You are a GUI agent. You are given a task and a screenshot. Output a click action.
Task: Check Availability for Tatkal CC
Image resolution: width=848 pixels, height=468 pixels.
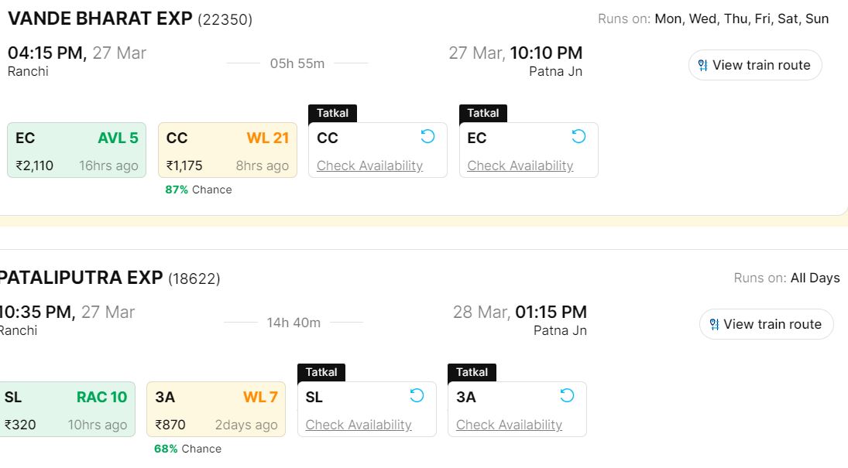tap(369, 166)
